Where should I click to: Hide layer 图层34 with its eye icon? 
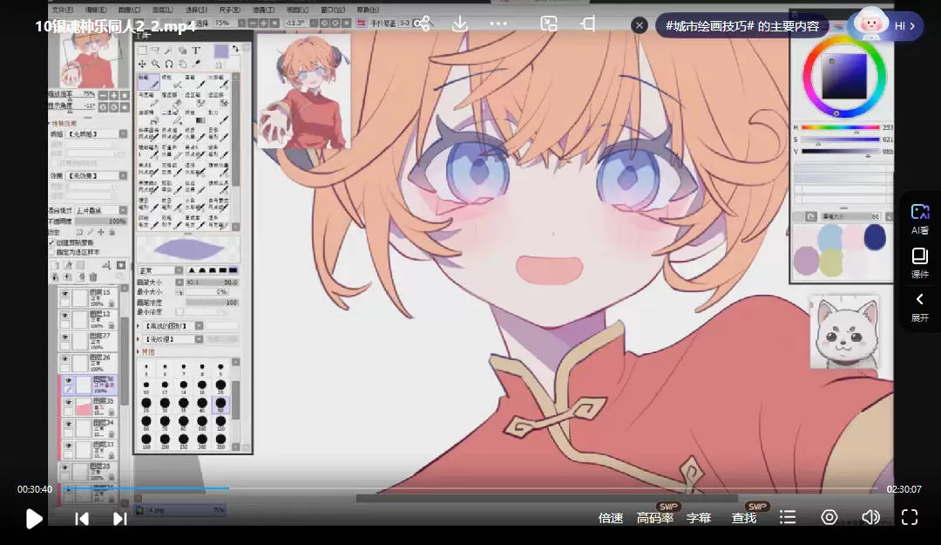69,424
